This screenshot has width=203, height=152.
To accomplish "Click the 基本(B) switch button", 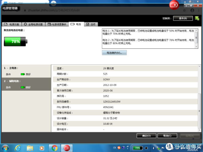I will pos(183,18).
